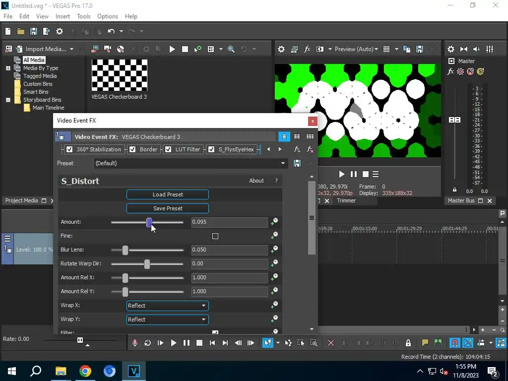Screen dimensions: 508x381
Task: Toggle the Filter checkbox
Action: 215,332
